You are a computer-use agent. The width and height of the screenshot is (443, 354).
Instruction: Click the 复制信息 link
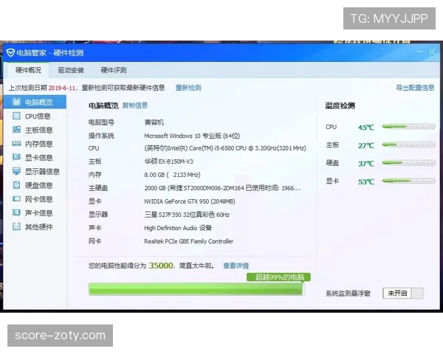tap(135, 105)
